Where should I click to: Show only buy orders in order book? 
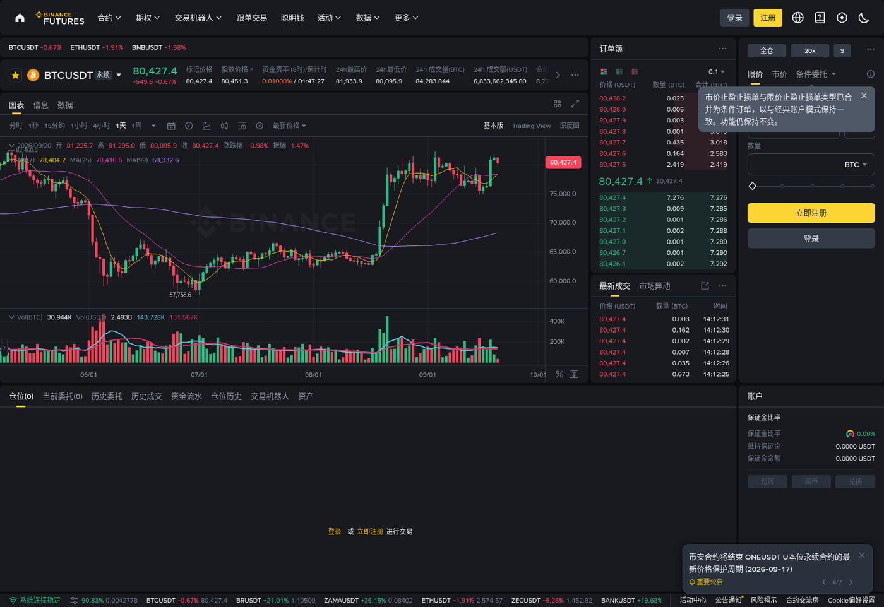(x=619, y=72)
